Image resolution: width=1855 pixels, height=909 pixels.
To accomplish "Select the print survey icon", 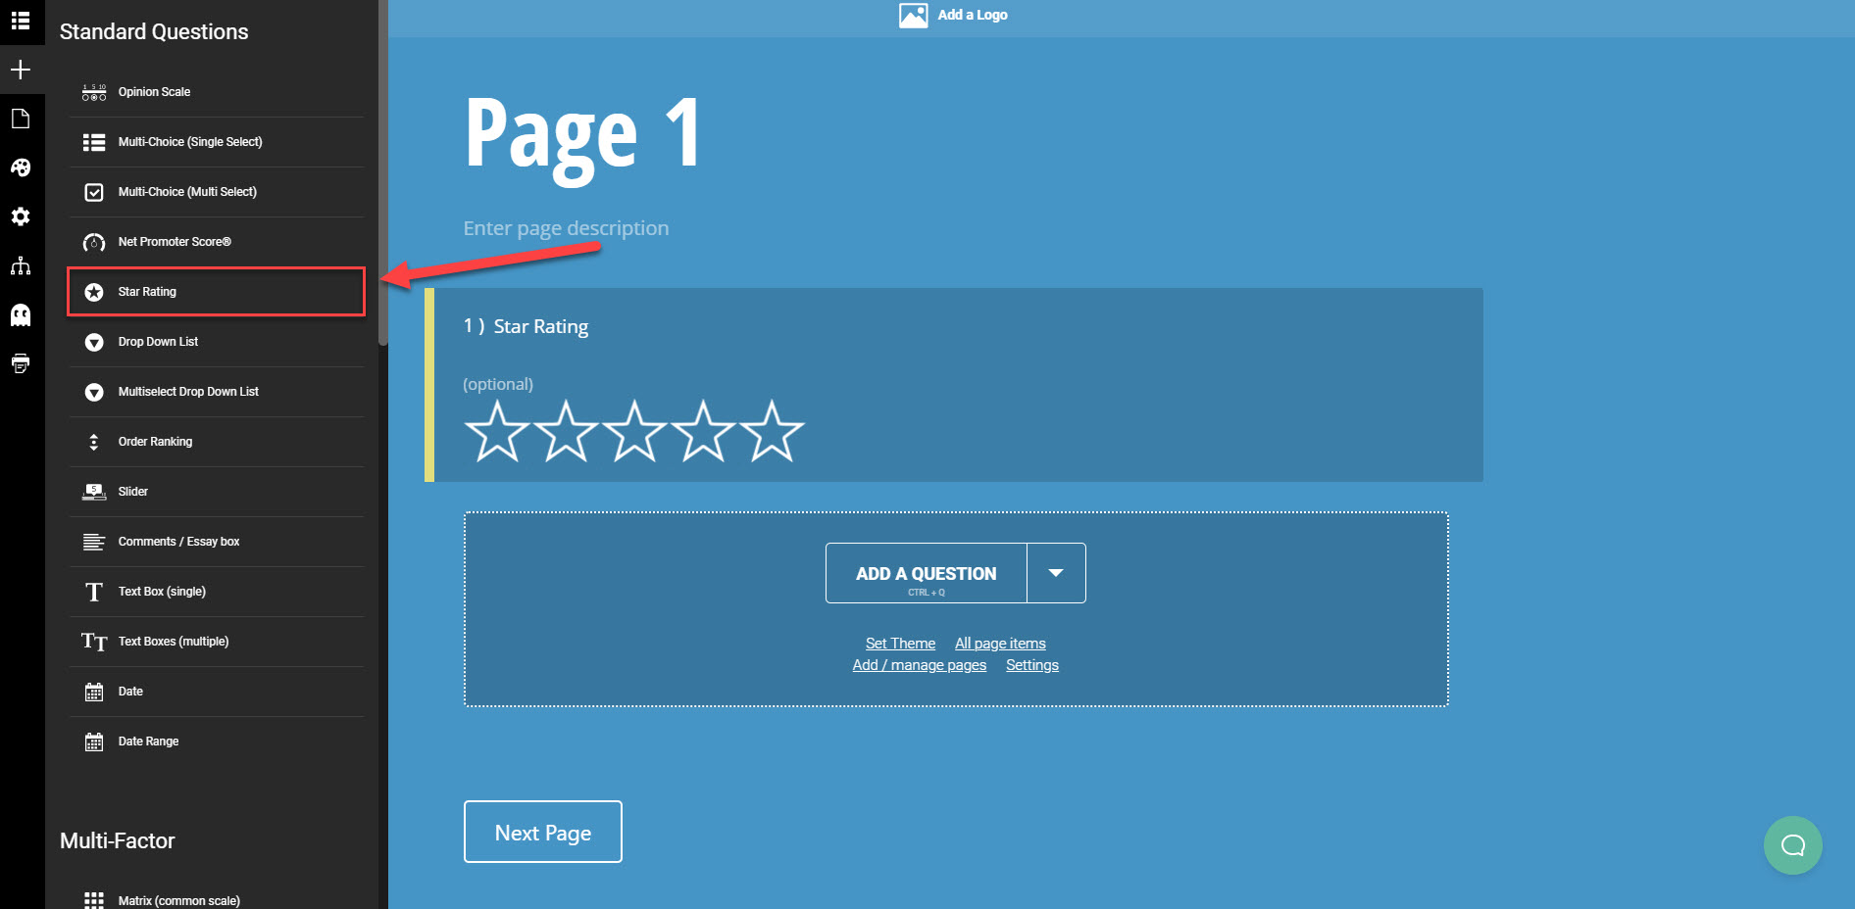I will pos(21,363).
